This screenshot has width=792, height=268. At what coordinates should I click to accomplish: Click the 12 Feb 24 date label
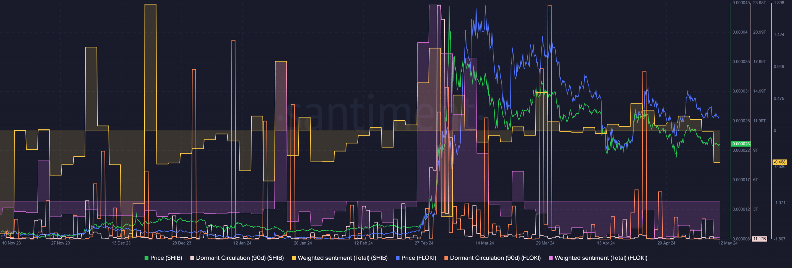[363, 243]
